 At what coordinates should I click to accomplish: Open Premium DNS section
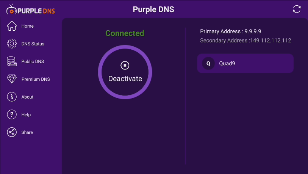click(x=36, y=79)
